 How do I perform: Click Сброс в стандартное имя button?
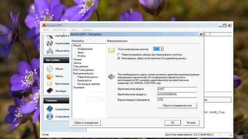point(177,105)
